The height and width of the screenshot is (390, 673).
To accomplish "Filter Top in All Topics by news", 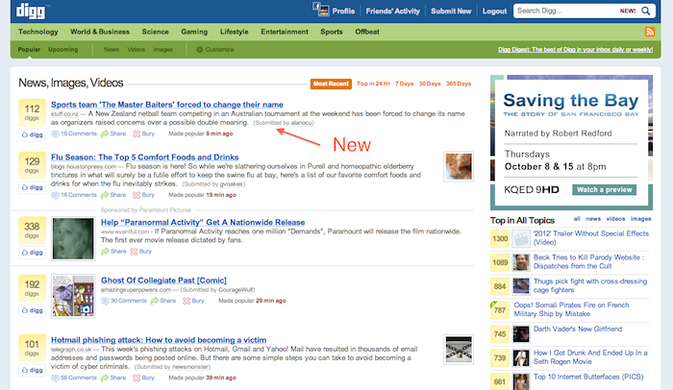I will pos(593,219).
